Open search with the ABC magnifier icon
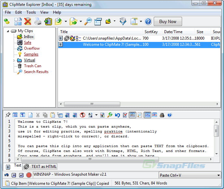The height and width of the screenshot is (189, 224). (x=88, y=21)
